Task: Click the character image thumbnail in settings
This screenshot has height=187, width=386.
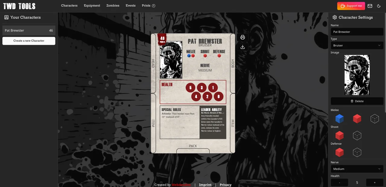Action: click(x=357, y=75)
